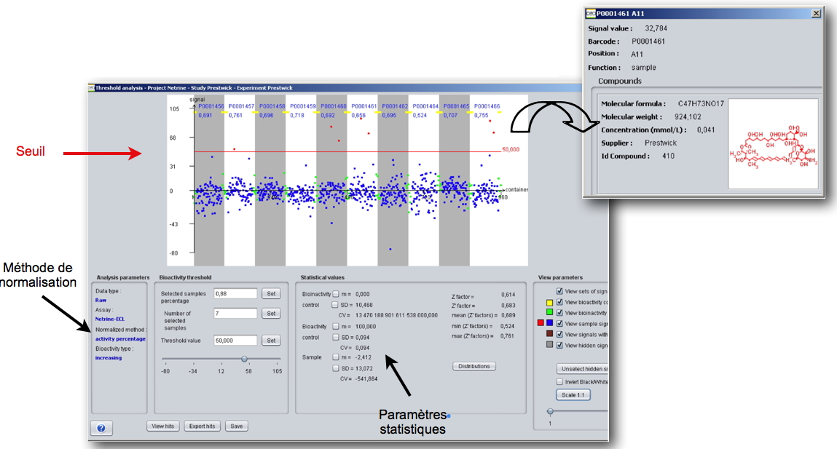Viewport: 837px width, 449px height.
Task: Close the P0001461 A11 compound popup
Action: (816, 13)
